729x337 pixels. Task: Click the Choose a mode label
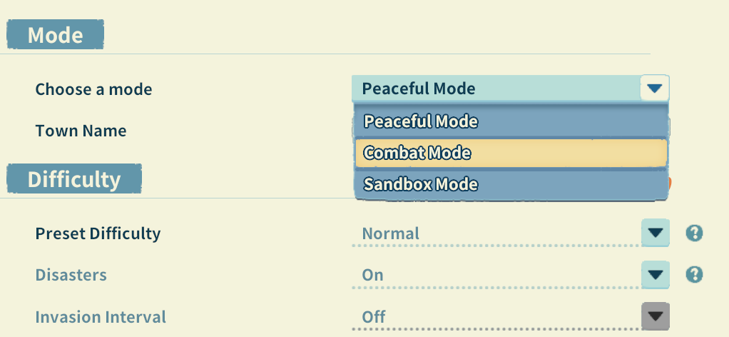[93, 89]
